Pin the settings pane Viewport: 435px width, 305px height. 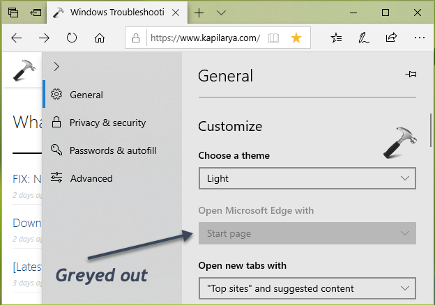coord(411,75)
